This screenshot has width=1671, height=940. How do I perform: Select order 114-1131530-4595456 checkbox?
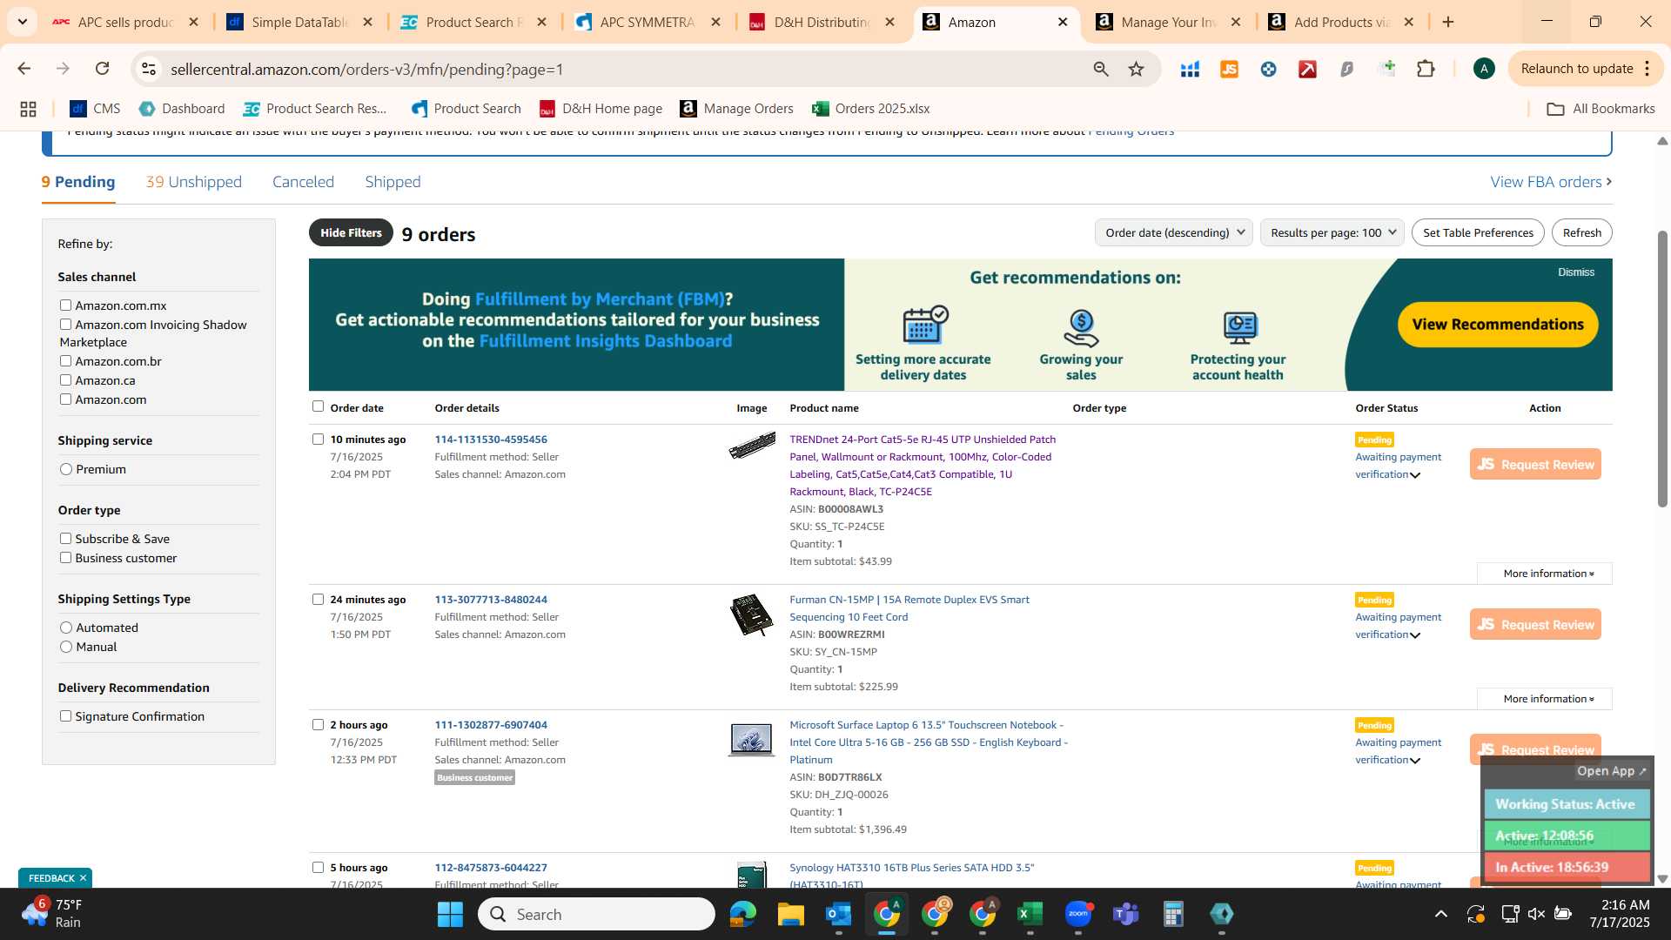[318, 439]
